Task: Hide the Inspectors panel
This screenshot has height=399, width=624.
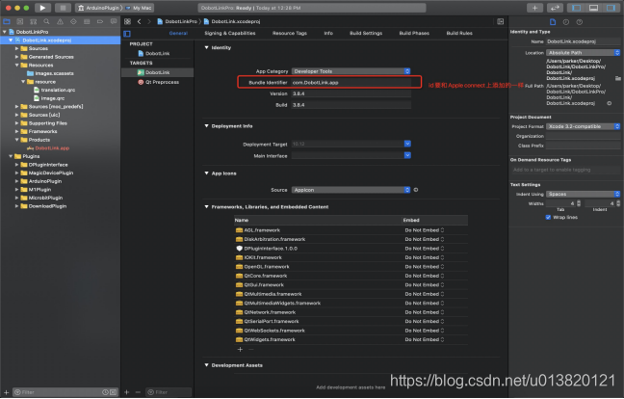Action: click(611, 8)
